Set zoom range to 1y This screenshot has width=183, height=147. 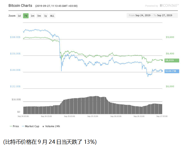45,16
